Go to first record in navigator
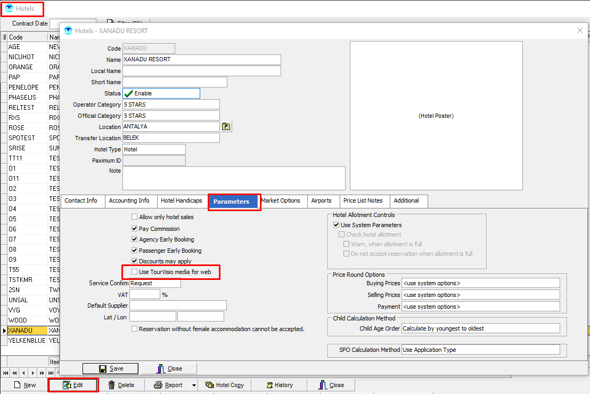The image size is (590, 394). pyautogui.click(x=6, y=373)
